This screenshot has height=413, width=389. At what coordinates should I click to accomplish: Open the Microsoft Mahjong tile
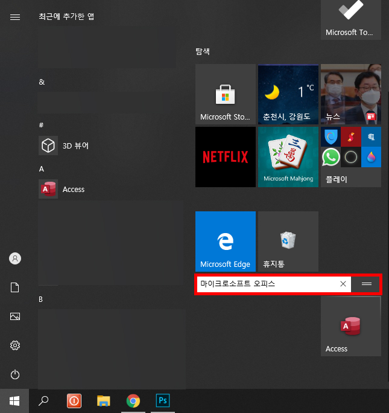288,157
